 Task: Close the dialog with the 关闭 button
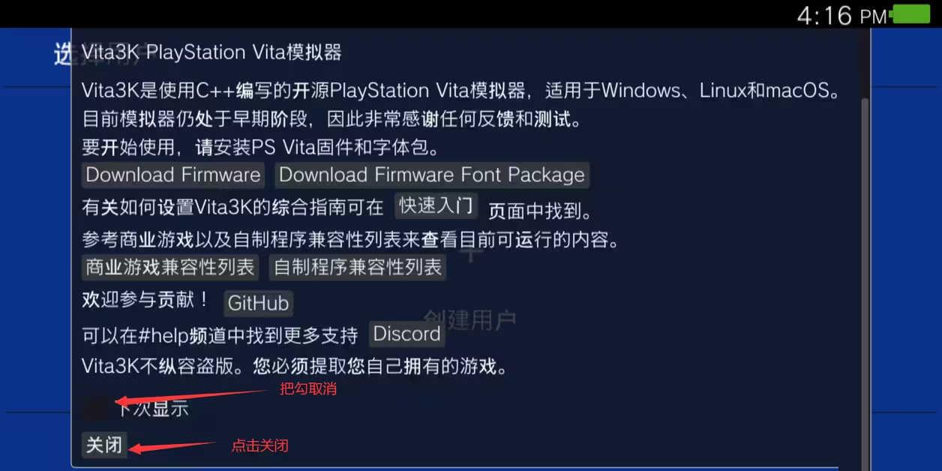pyautogui.click(x=103, y=445)
